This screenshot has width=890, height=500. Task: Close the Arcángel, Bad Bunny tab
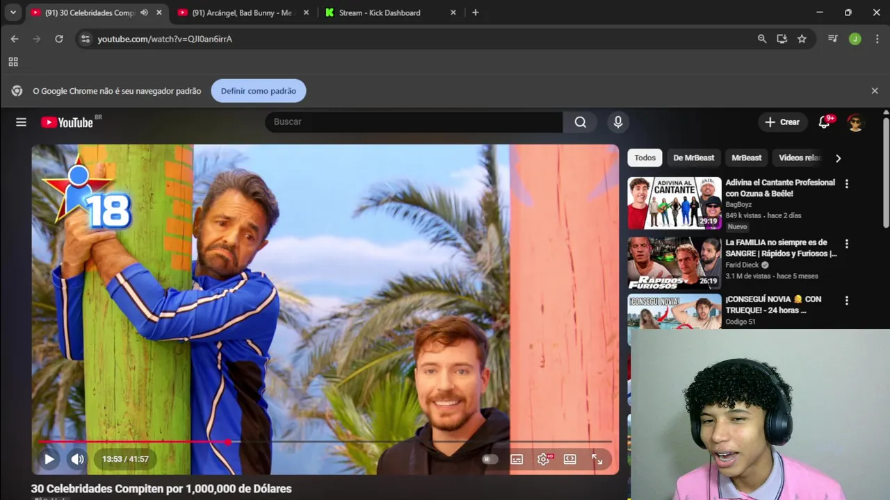click(306, 12)
